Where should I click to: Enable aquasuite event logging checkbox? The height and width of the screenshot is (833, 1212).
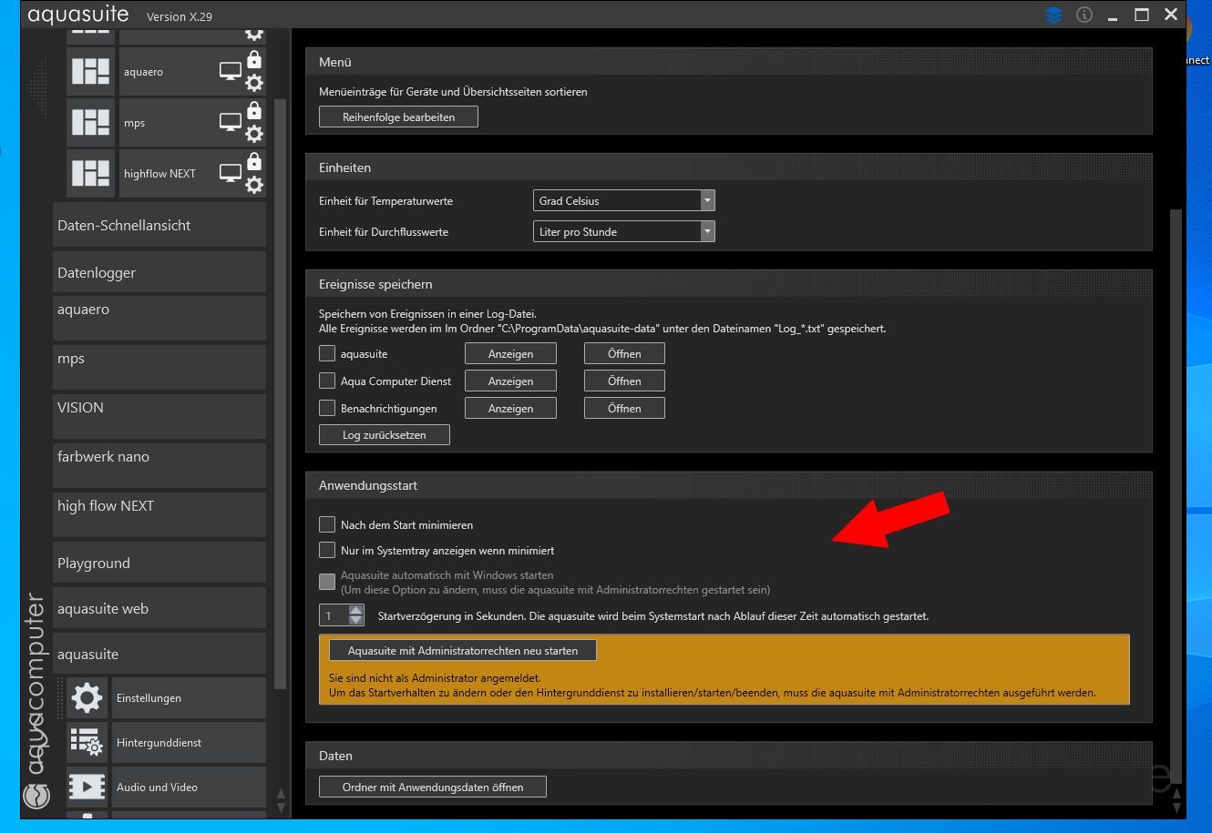coord(327,353)
